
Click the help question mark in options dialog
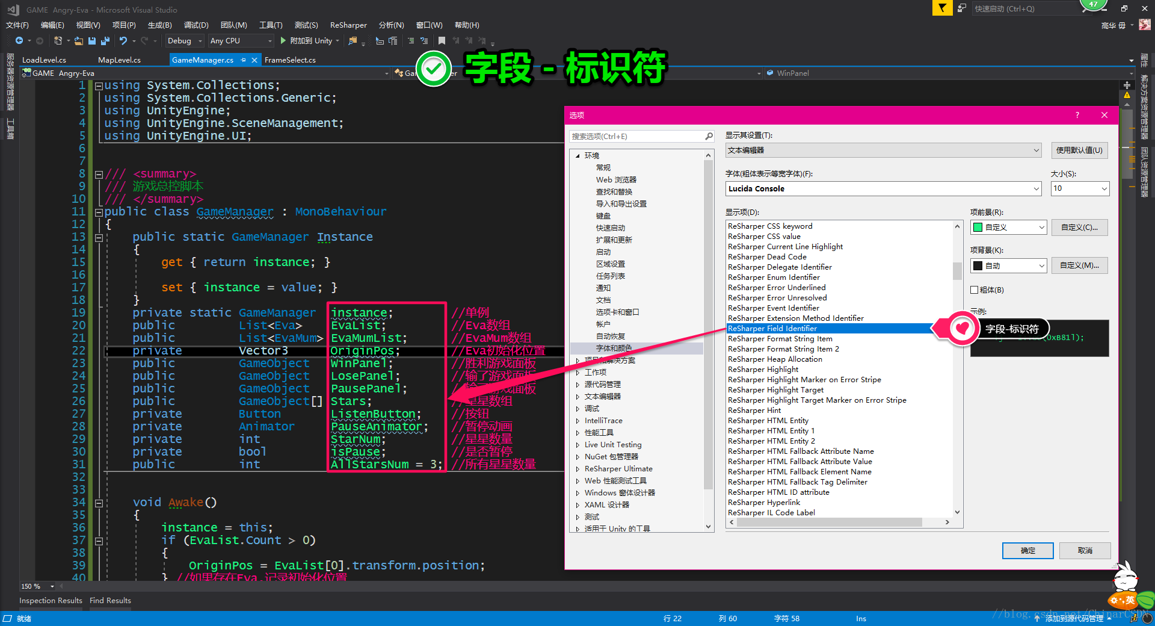click(x=1077, y=115)
